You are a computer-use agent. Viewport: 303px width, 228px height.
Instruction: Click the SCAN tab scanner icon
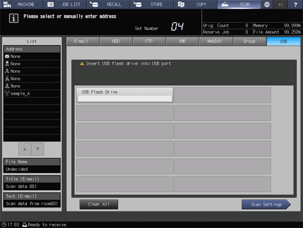(x=225, y=4)
